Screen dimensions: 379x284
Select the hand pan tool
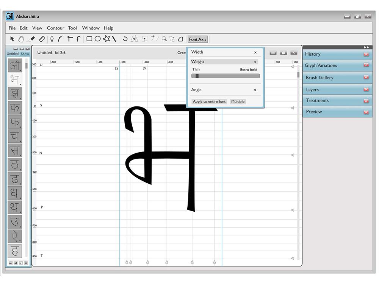21,39
